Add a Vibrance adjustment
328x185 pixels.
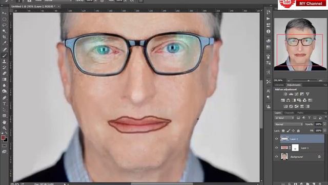(307, 94)
